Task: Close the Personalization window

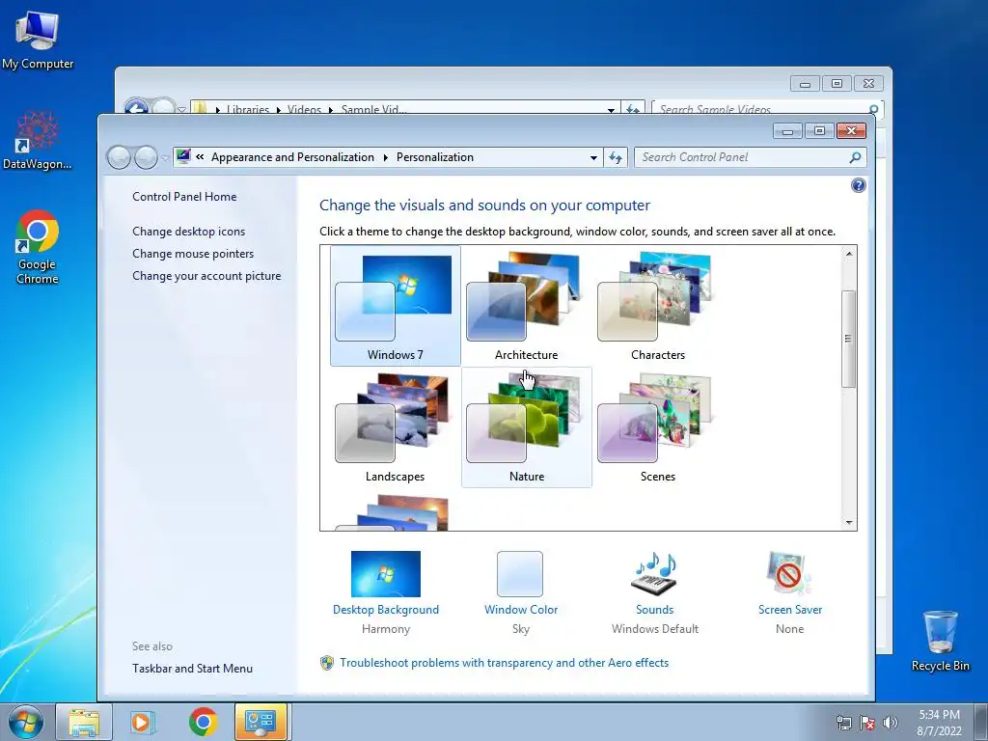Action: (851, 131)
